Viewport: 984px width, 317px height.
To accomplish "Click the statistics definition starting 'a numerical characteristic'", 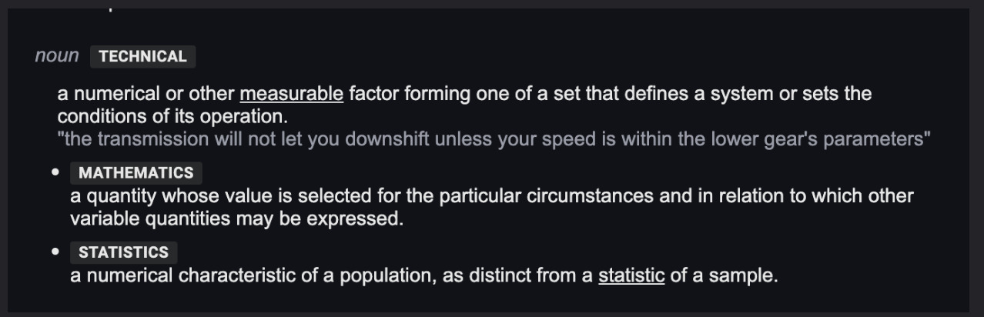I will [424, 275].
